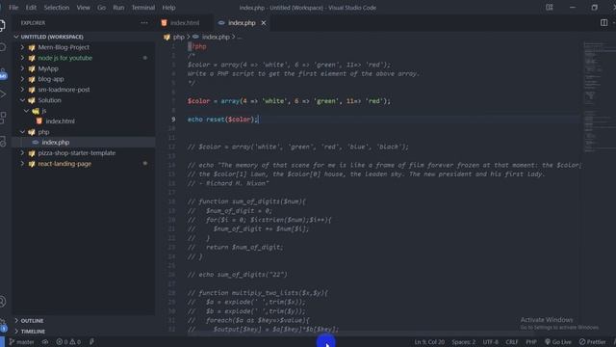Change language mode via PHP

click(x=531, y=342)
